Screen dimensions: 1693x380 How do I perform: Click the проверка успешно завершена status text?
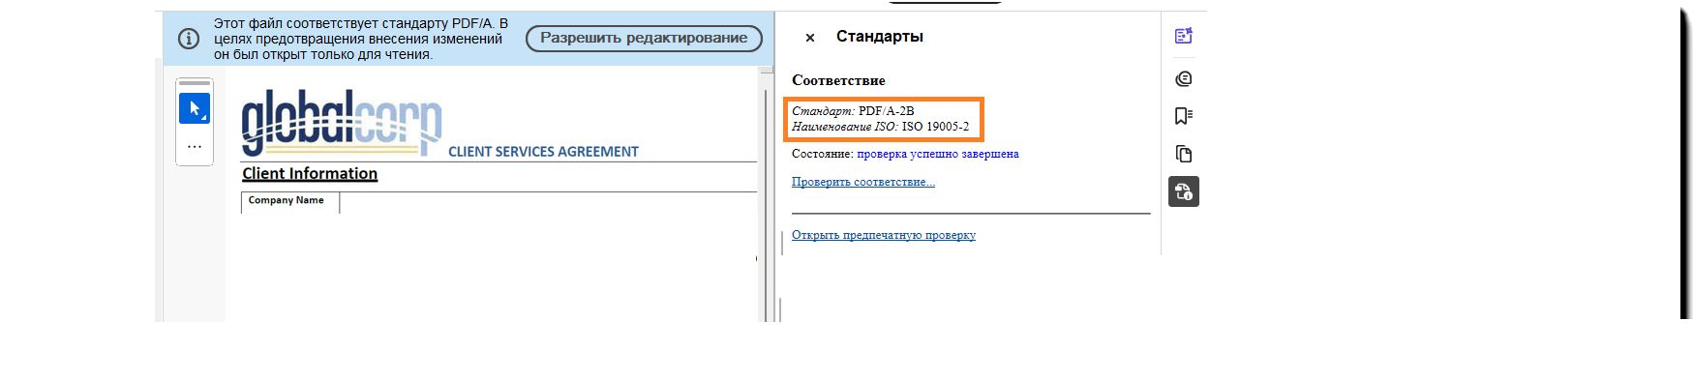(938, 154)
